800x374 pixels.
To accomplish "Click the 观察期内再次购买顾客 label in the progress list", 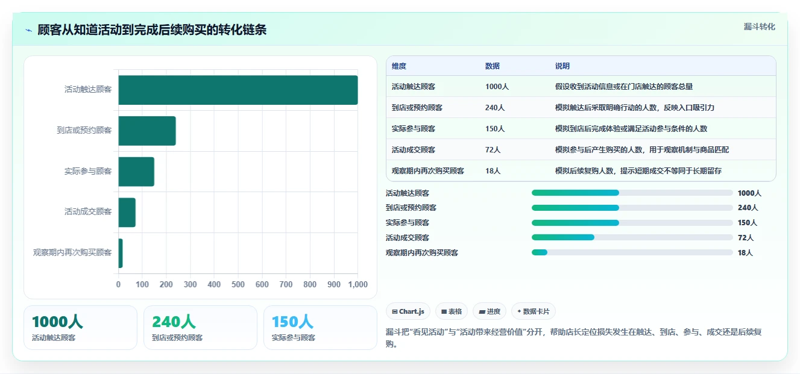I will [x=422, y=253].
